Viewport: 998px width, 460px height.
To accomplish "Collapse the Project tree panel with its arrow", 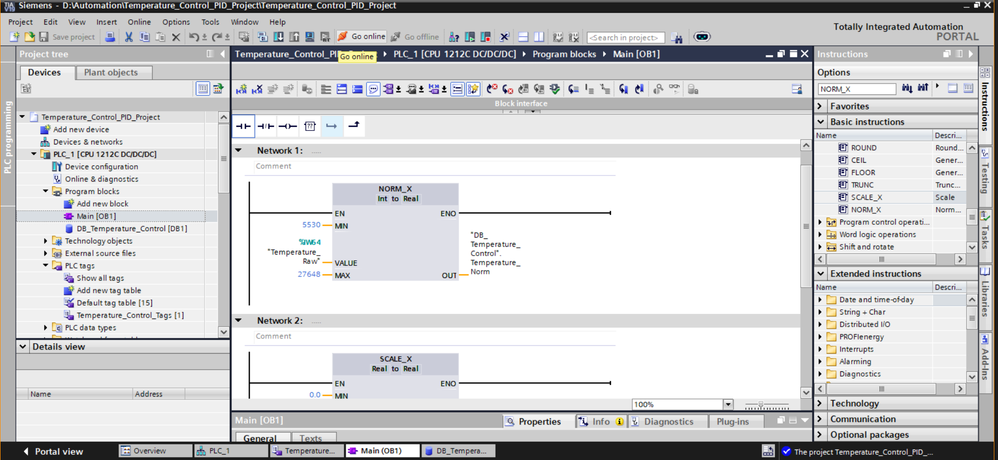I will coord(223,54).
